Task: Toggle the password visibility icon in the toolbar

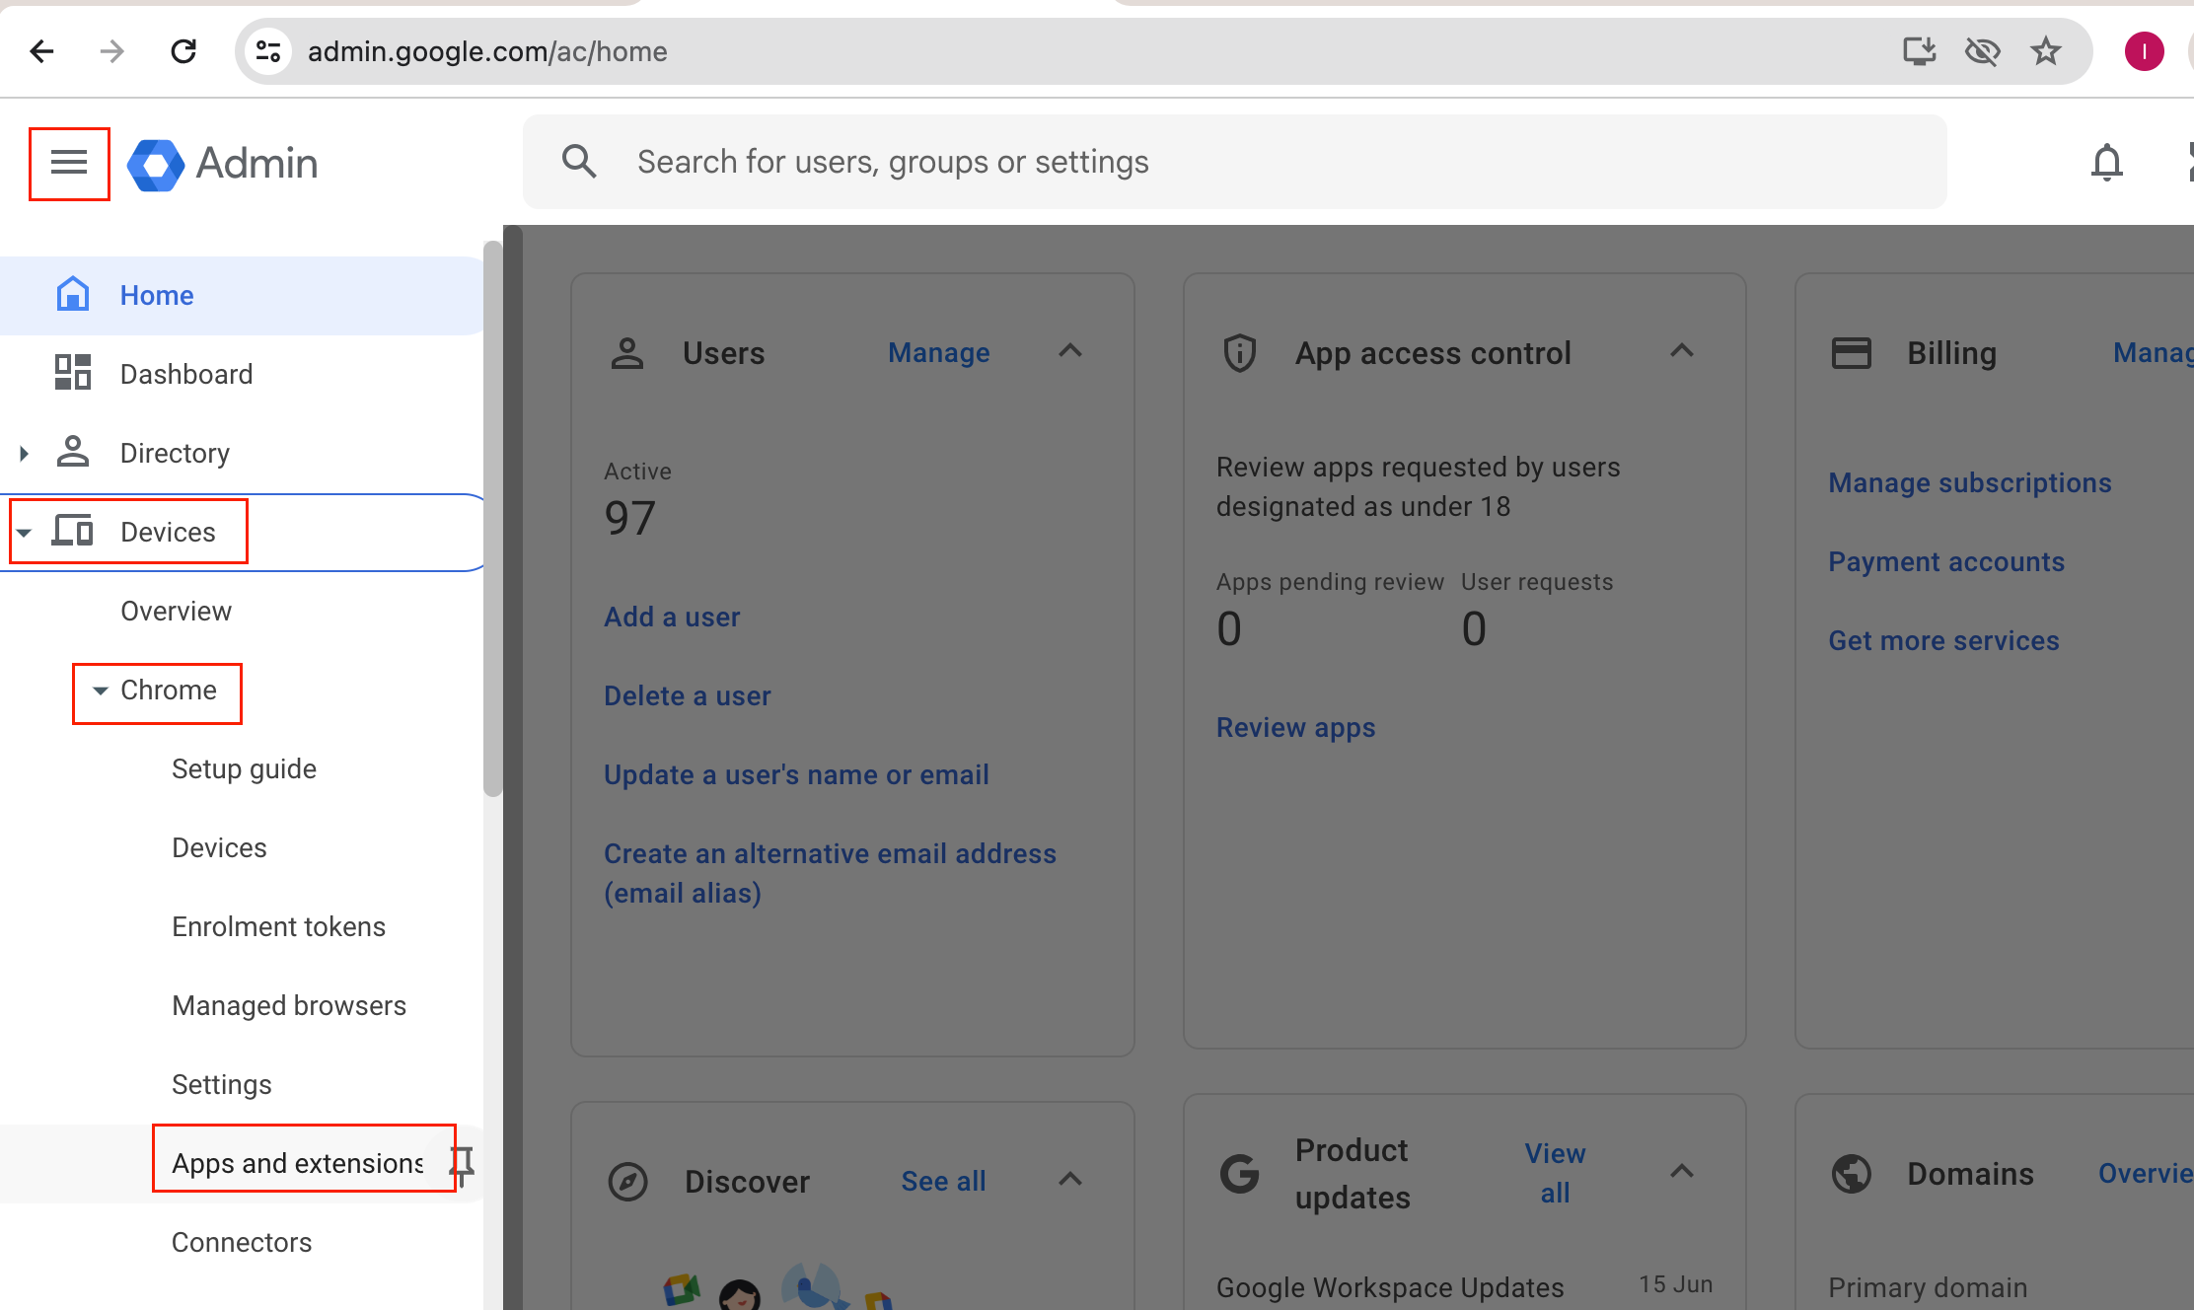Action: (x=1984, y=51)
